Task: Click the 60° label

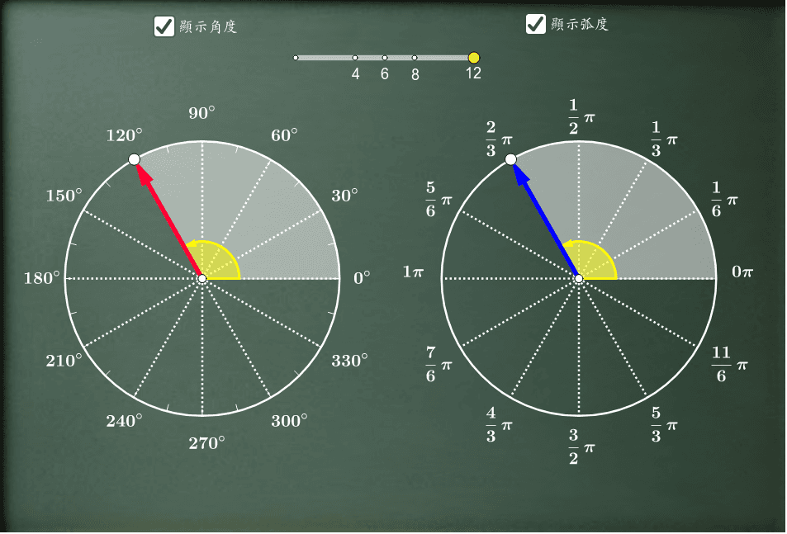Action: 284,135
